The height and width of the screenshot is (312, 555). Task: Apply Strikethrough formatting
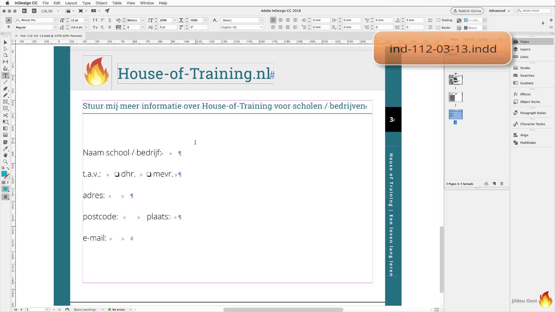pos(110,27)
